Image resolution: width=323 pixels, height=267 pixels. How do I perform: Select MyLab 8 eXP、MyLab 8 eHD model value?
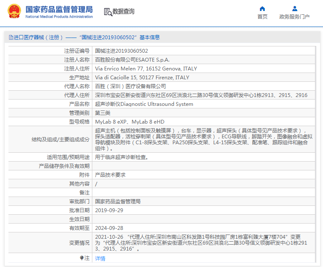[x=130, y=122]
